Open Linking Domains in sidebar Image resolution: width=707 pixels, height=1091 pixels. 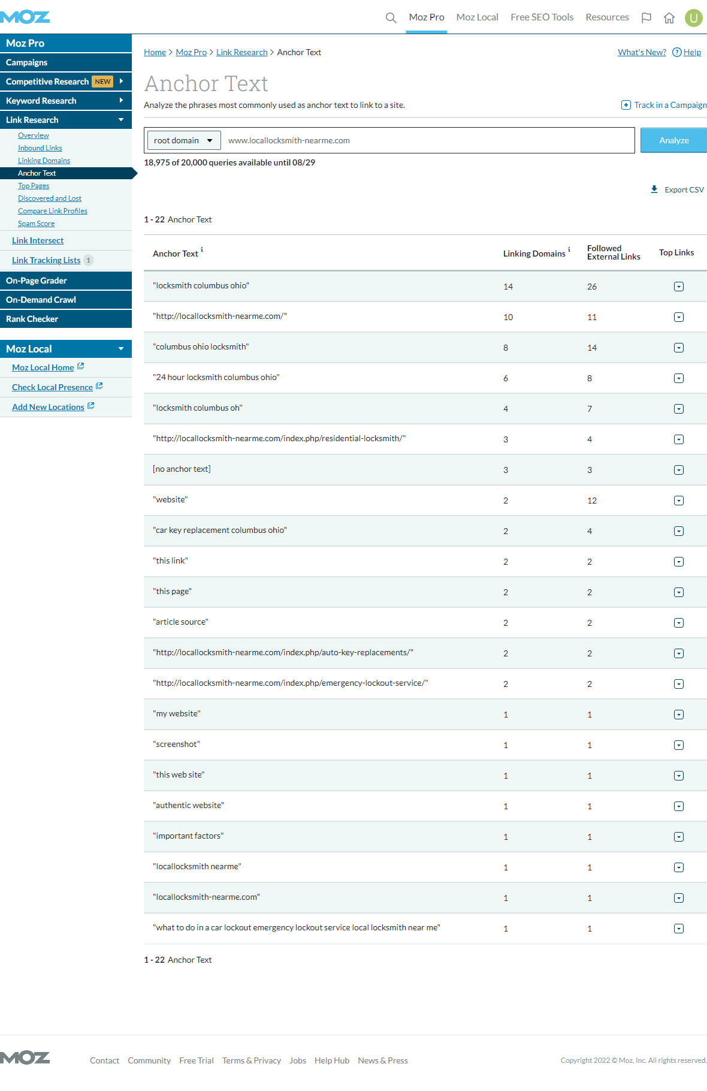[x=44, y=161]
